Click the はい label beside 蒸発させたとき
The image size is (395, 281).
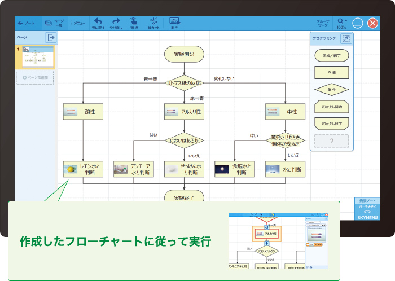click(254, 135)
